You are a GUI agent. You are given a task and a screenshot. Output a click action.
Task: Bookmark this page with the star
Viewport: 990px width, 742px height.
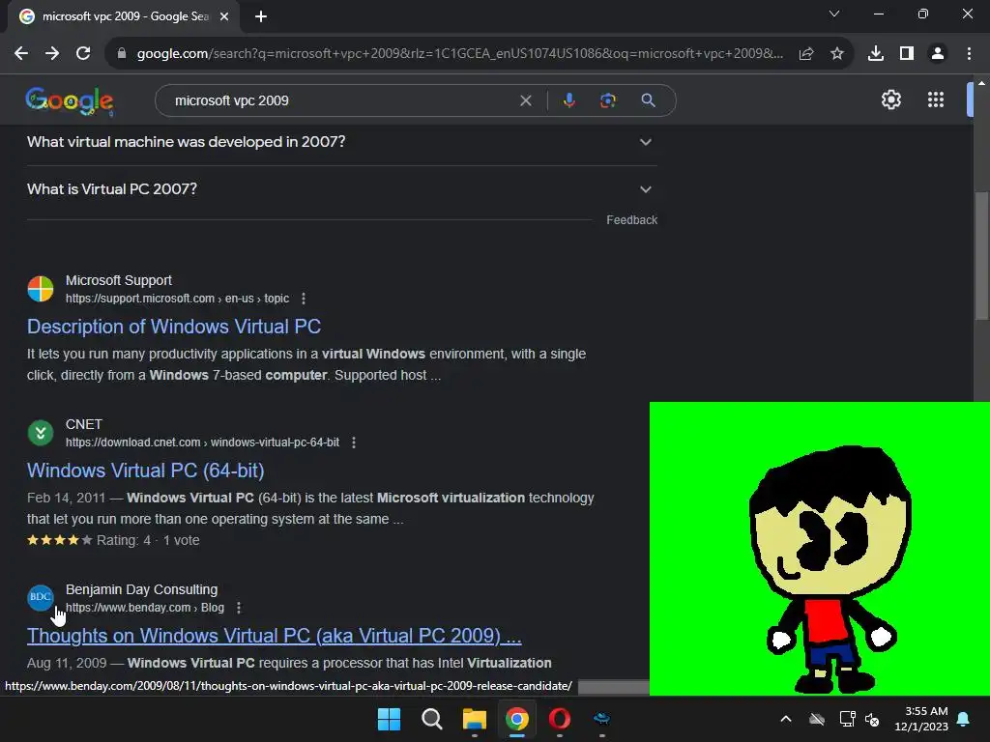[836, 54]
